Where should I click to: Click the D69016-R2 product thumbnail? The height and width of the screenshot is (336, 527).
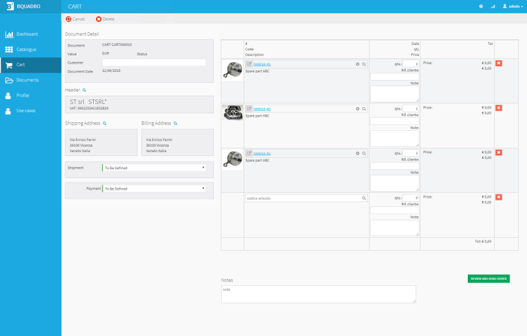coord(232,112)
